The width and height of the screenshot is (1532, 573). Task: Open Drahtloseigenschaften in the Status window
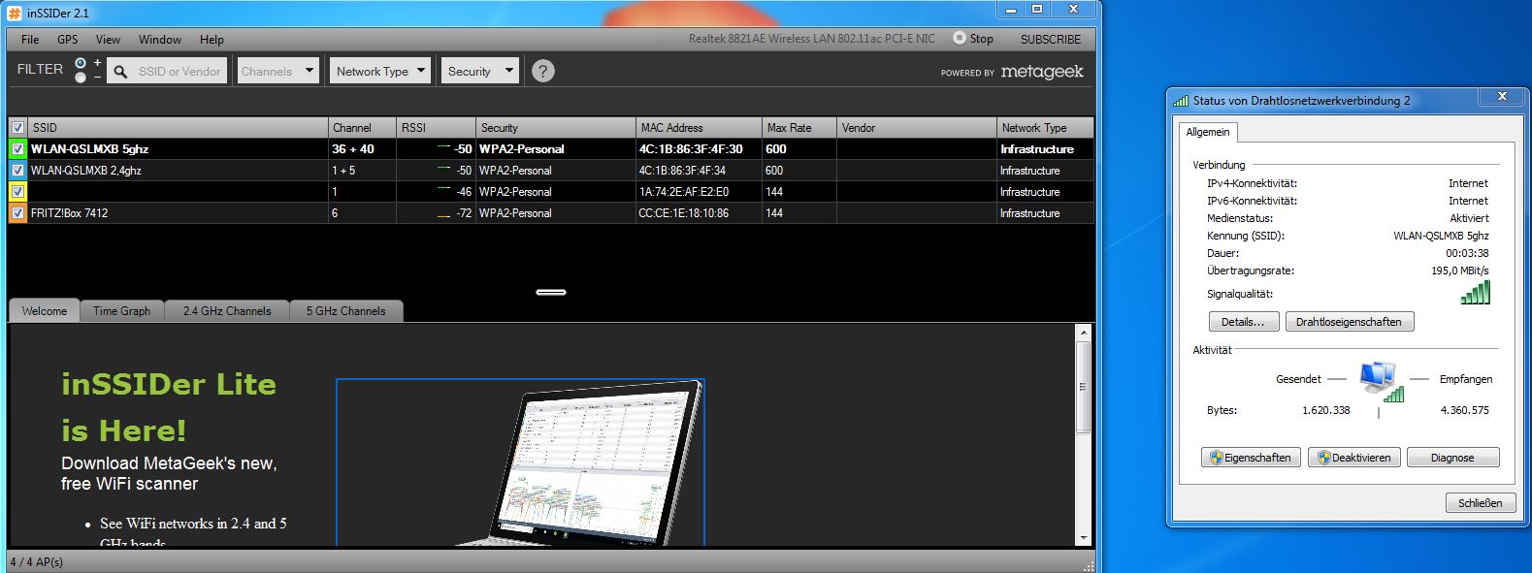coord(1350,322)
